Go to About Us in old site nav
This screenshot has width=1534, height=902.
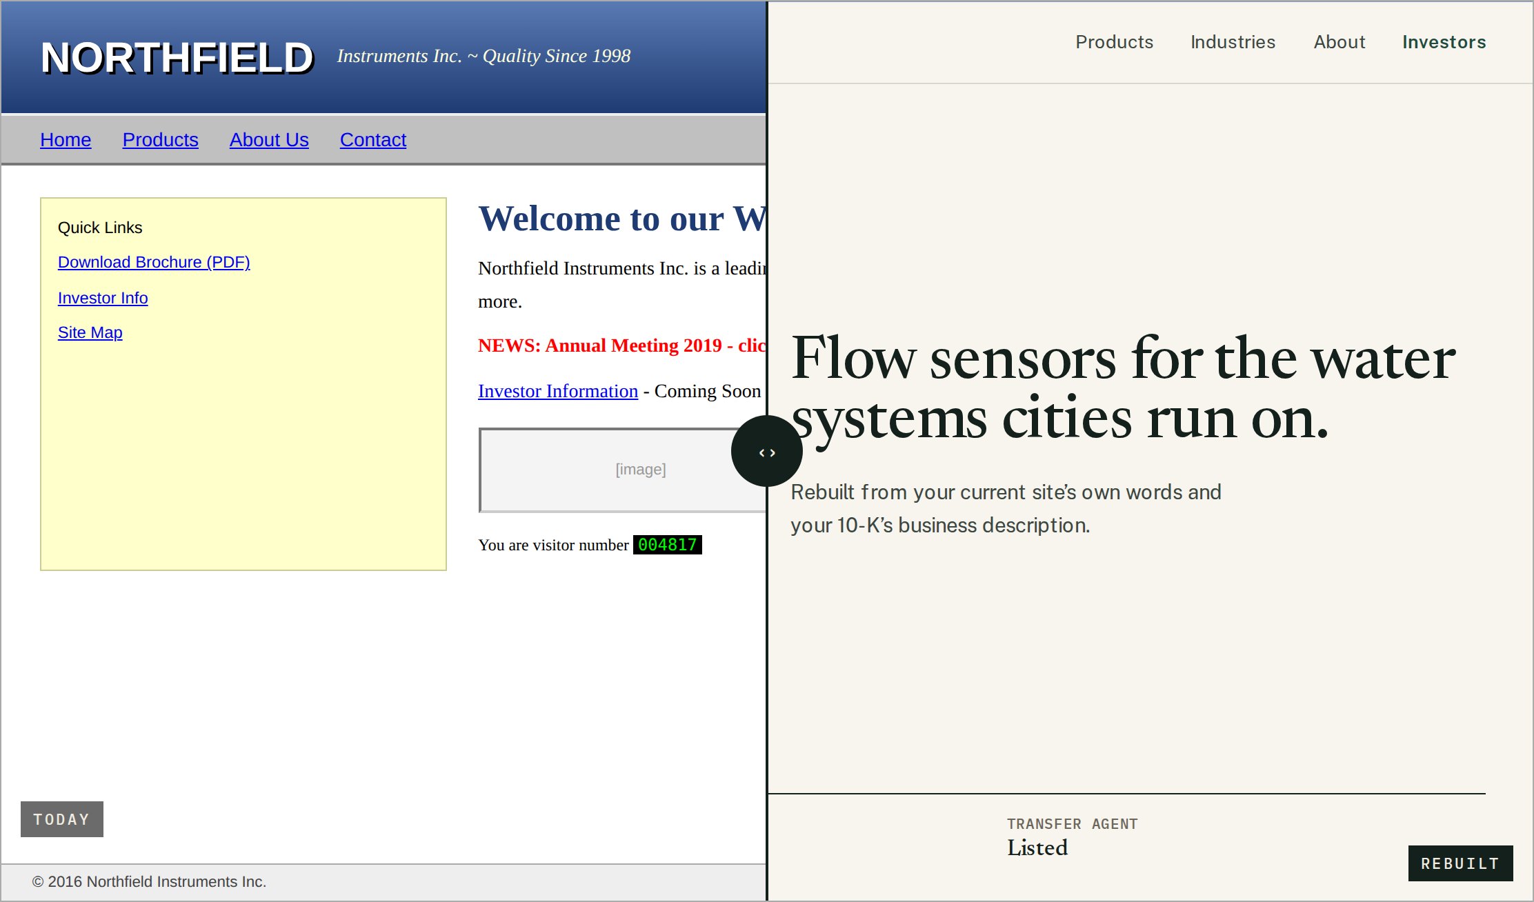[x=269, y=140]
